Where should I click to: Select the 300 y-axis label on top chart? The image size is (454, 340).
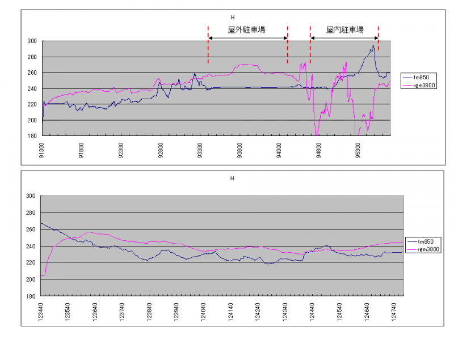[31, 41]
